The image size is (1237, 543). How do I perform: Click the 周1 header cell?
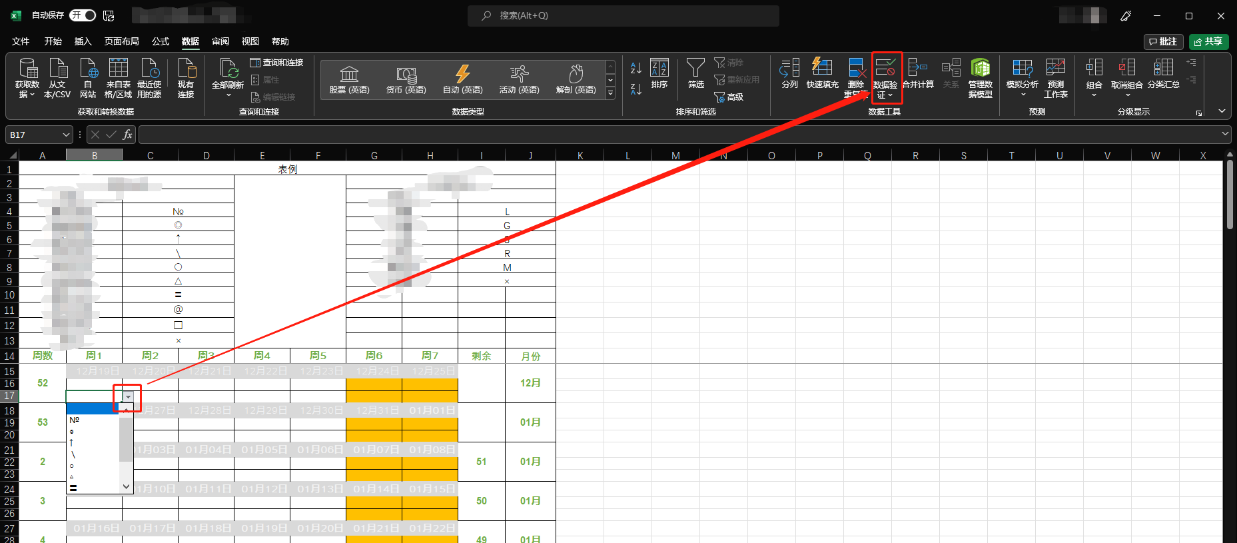click(94, 356)
